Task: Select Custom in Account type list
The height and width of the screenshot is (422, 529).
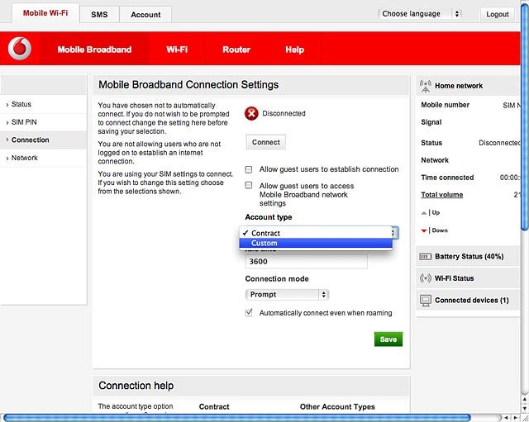Action: pyautogui.click(x=316, y=243)
